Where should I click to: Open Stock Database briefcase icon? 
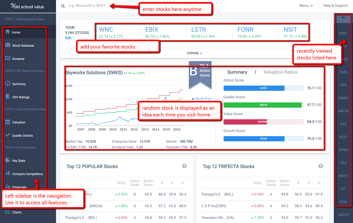click(x=8, y=45)
